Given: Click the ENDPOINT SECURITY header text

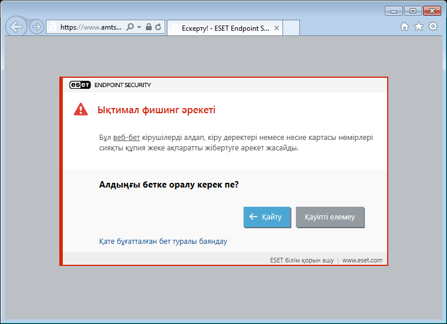Looking at the screenshot, I should 123,85.
